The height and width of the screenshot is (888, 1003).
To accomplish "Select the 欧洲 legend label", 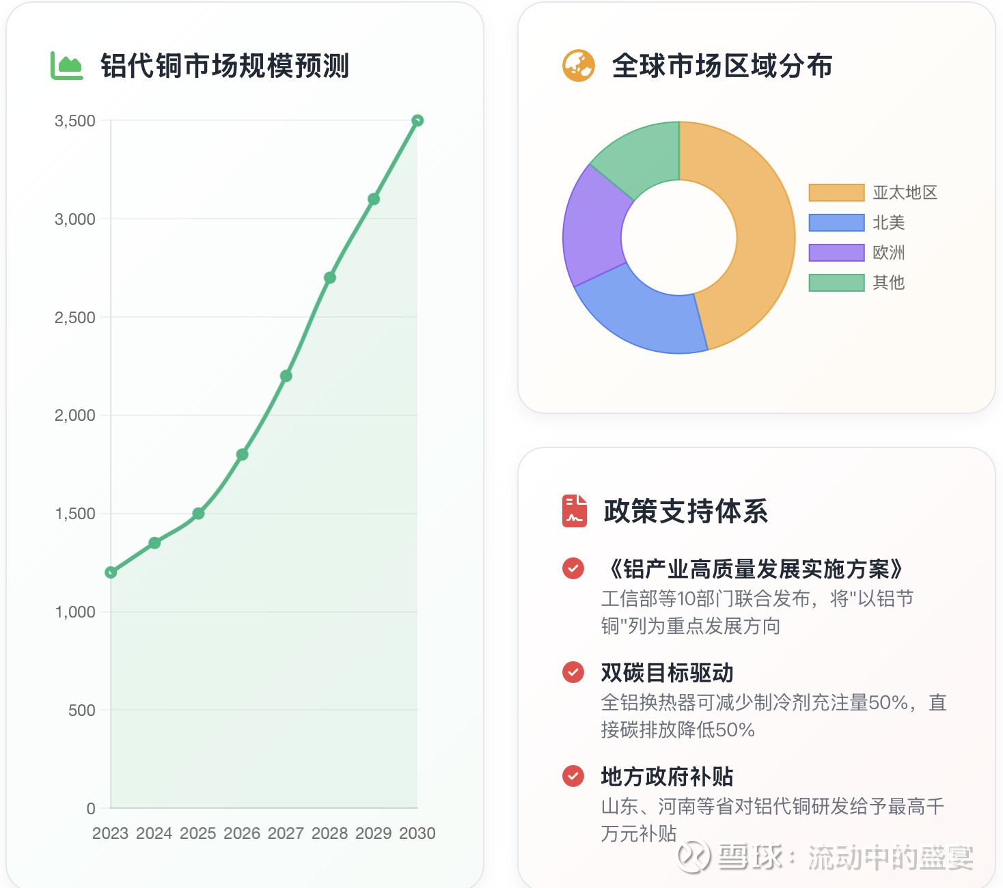I will tap(889, 253).
